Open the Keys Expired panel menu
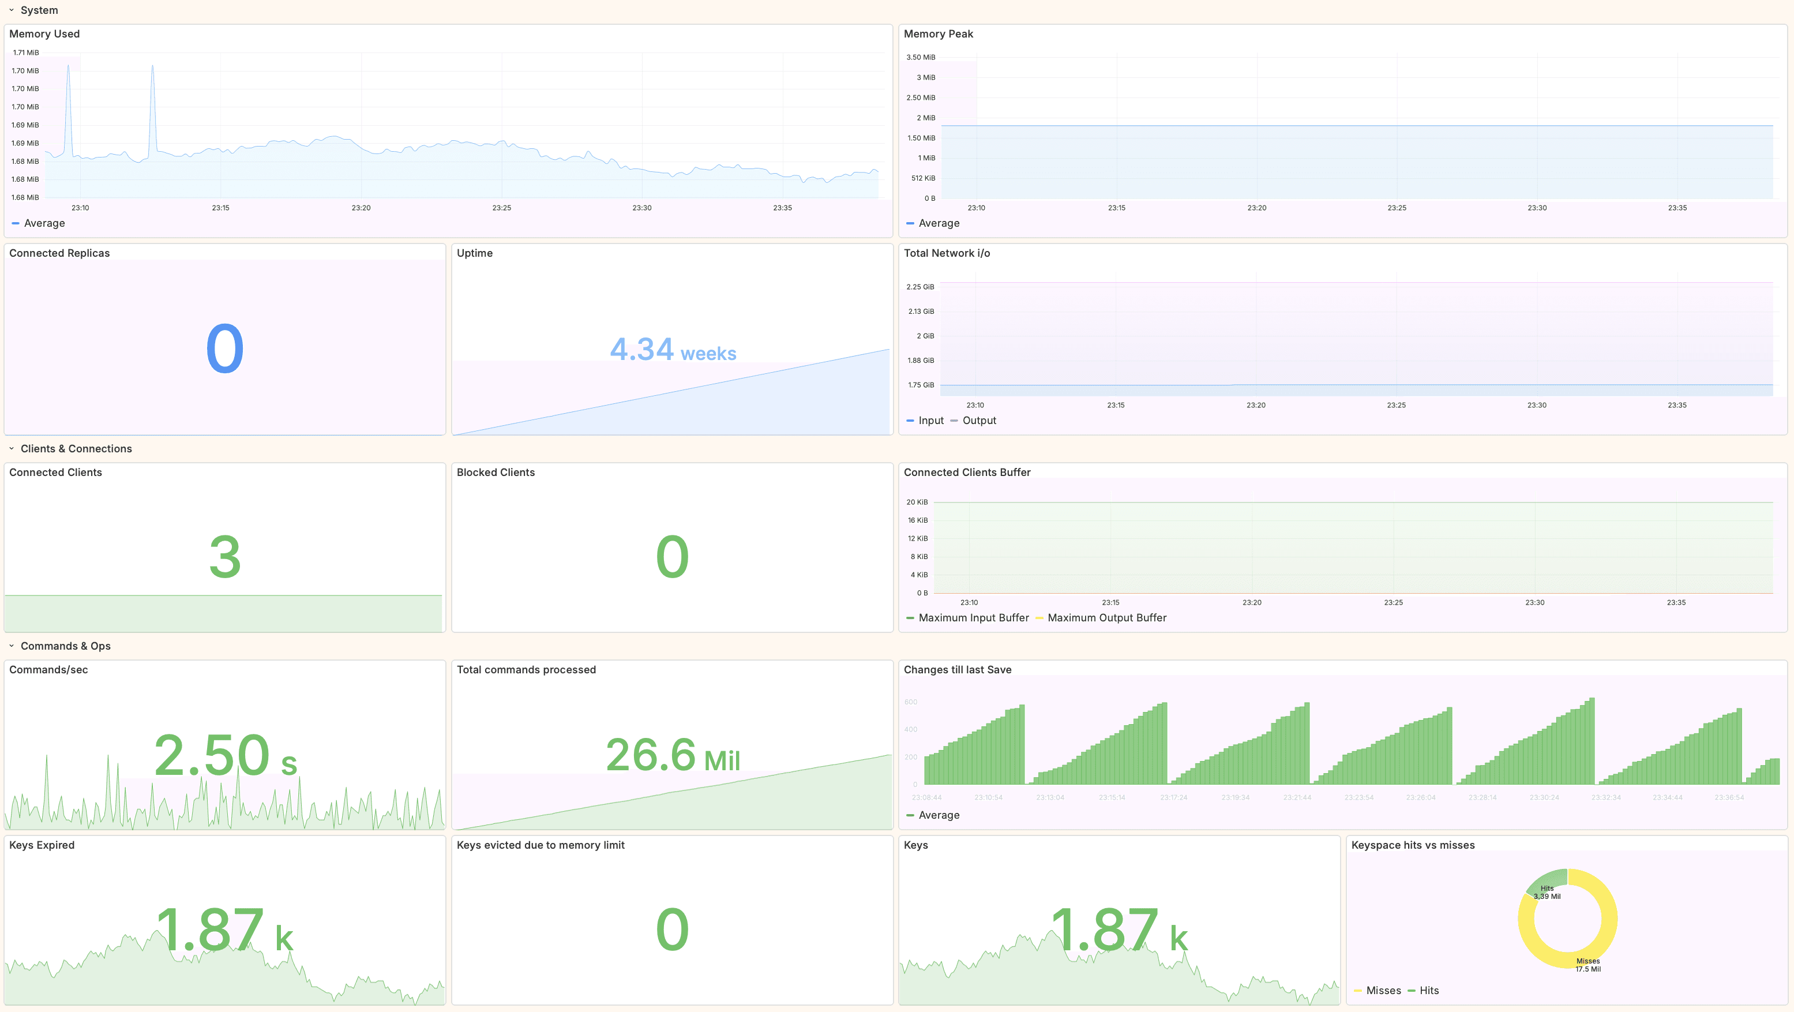Viewport: 1794px width, 1012px height. point(42,845)
